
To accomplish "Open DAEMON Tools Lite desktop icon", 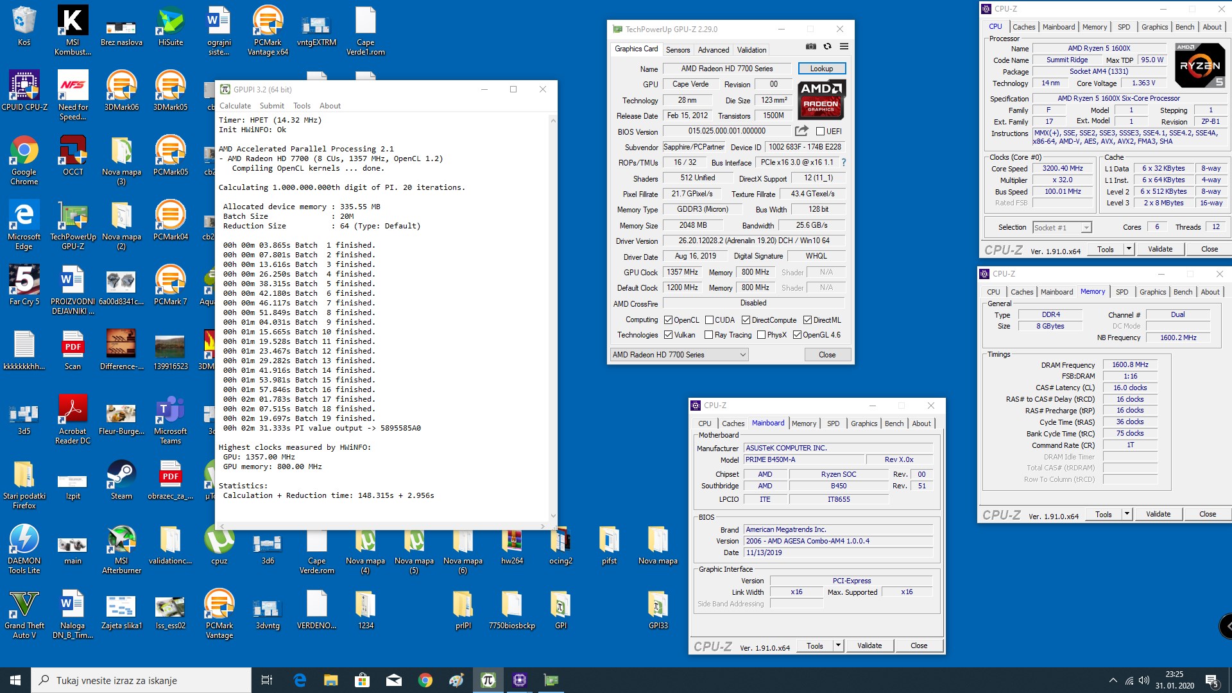I will (x=24, y=549).
